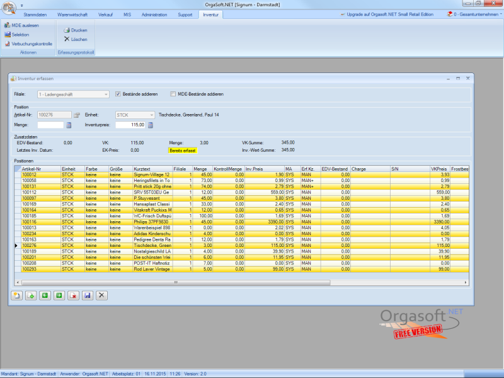Enable the MDE-Bestände addieren checkbox

pyautogui.click(x=173, y=94)
